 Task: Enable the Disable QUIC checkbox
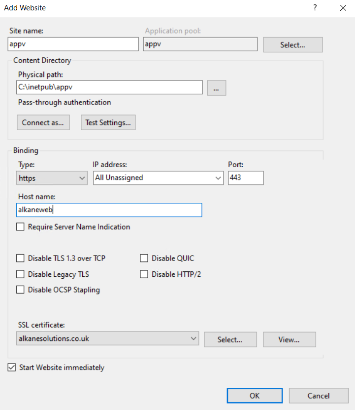pos(144,258)
